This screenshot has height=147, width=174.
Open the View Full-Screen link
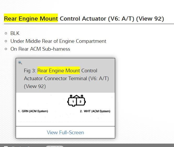pos(65,132)
